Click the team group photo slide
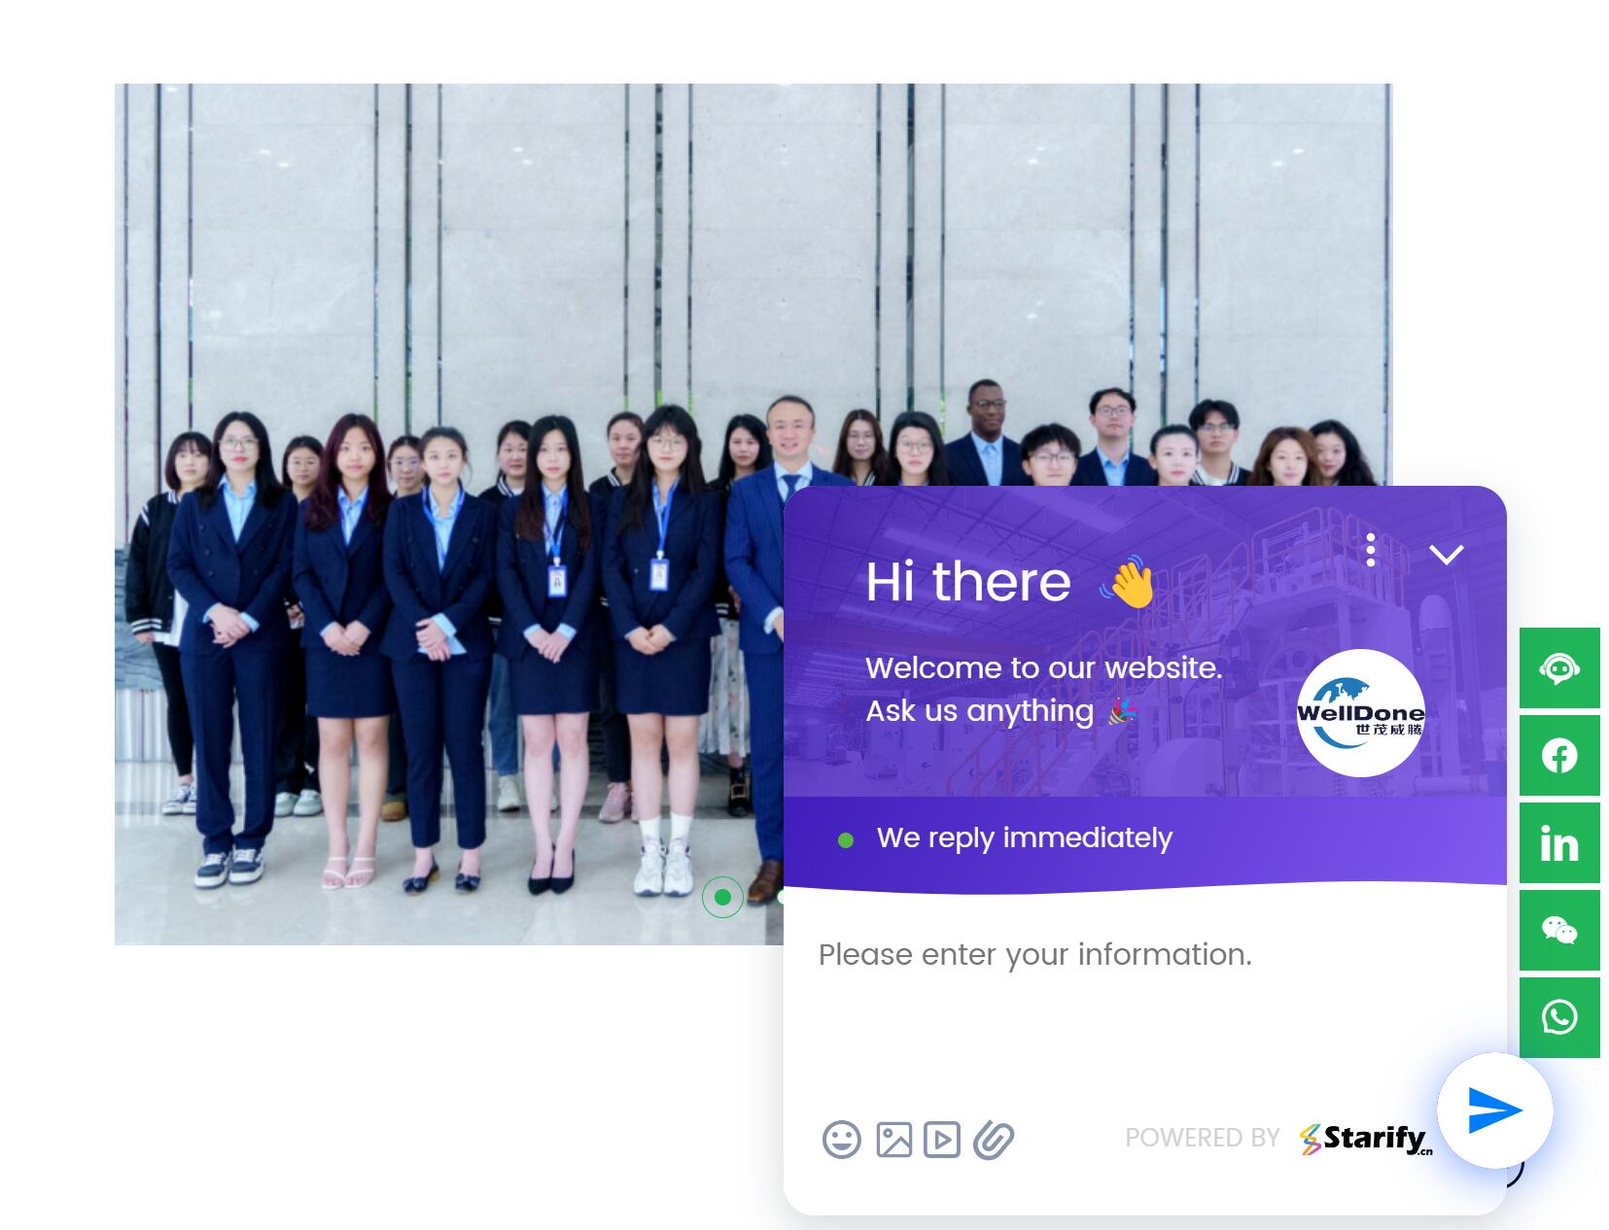 449,514
